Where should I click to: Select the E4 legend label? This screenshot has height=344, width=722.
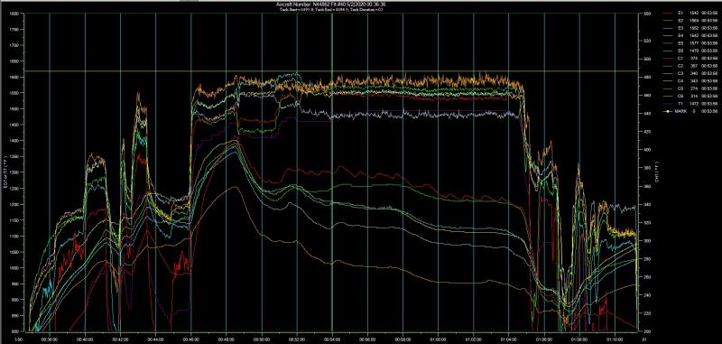point(680,35)
